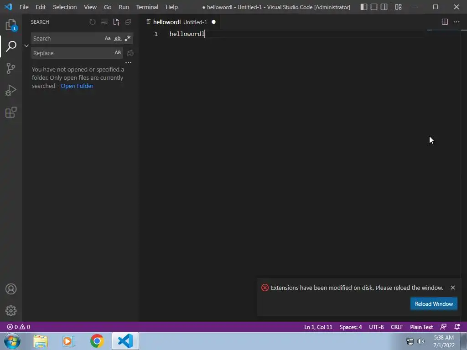Viewport: 467px width, 350px height.
Task: Change language mode Plain Text
Action: point(421,327)
